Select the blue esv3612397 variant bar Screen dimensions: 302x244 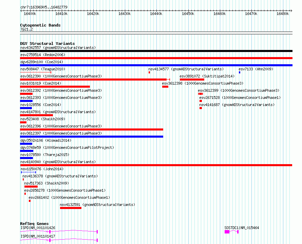(x=92, y=137)
